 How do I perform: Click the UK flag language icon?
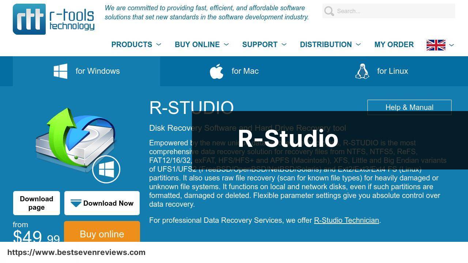436,45
